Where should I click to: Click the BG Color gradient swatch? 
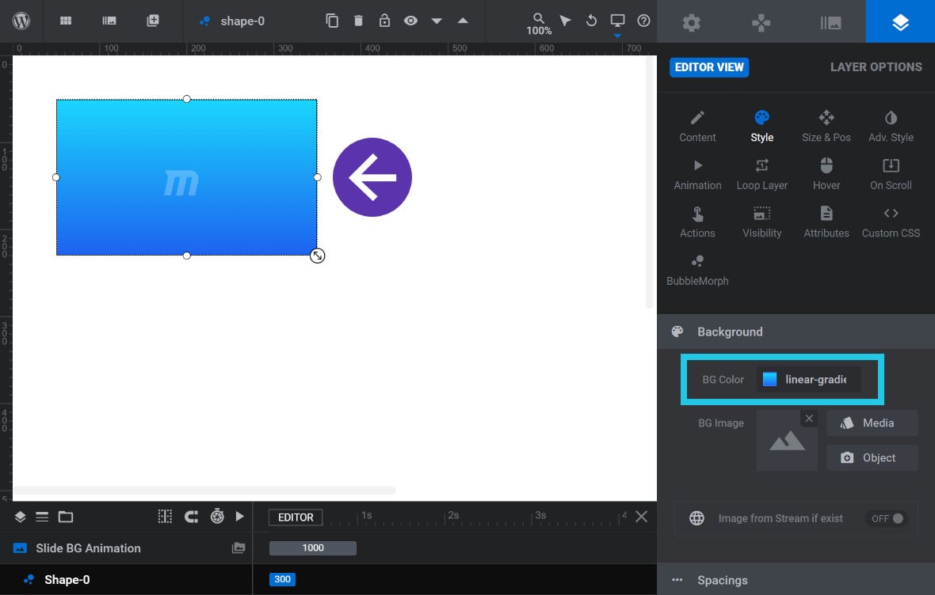[770, 380]
